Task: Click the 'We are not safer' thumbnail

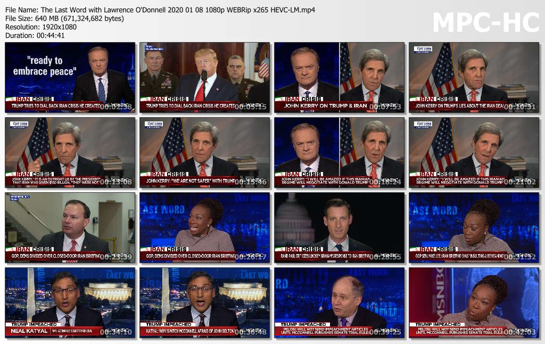Action: tap(204, 152)
